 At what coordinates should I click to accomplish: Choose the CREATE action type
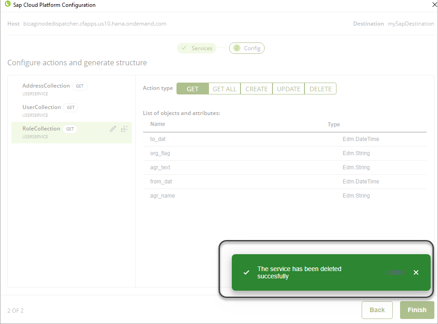click(256, 89)
